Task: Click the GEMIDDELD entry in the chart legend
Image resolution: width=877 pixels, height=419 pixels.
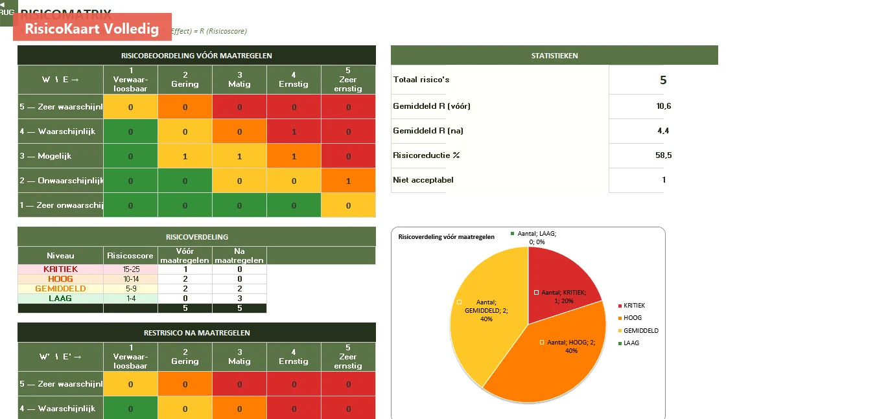Action: pyautogui.click(x=638, y=330)
